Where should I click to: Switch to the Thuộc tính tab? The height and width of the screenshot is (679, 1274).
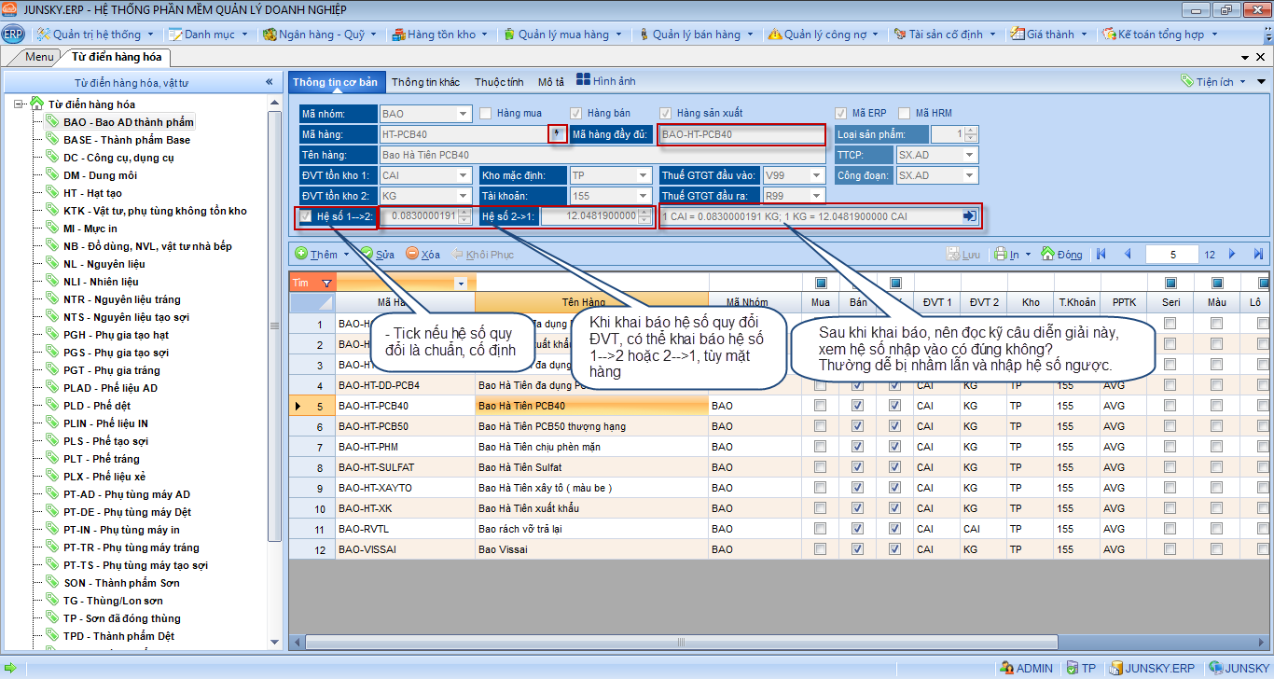point(498,82)
